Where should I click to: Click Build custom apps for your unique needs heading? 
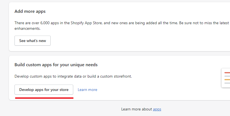(x=56, y=65)
